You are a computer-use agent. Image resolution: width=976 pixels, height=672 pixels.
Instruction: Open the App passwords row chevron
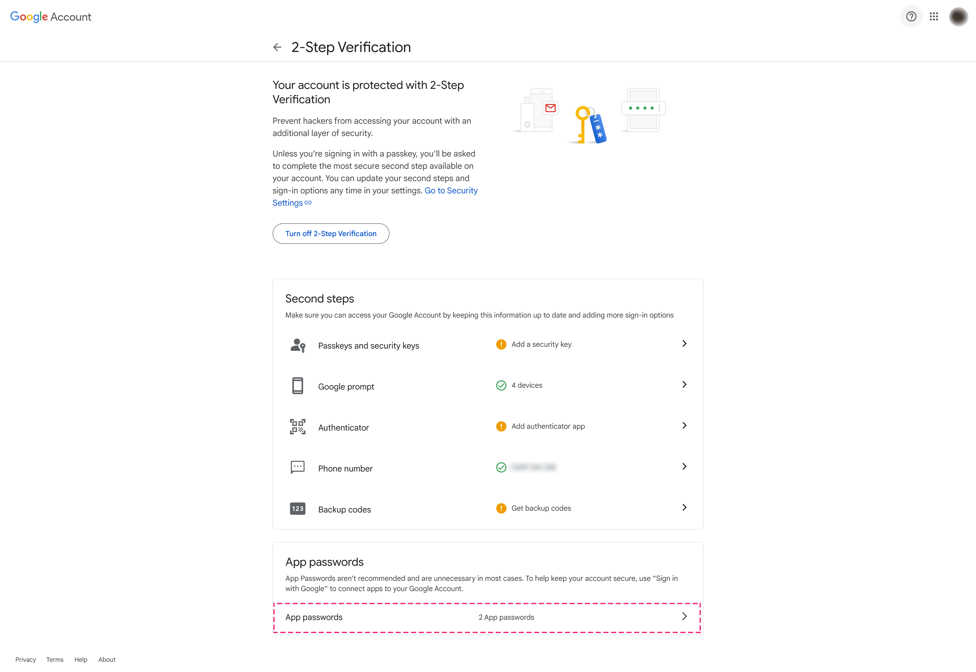pyautogui.click(x=684, y=616)
